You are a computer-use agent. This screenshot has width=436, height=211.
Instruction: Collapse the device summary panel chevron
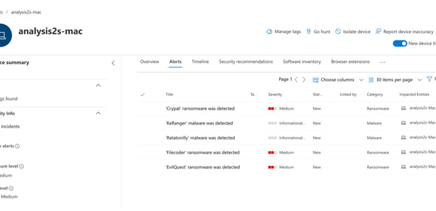tap(113, 63)
